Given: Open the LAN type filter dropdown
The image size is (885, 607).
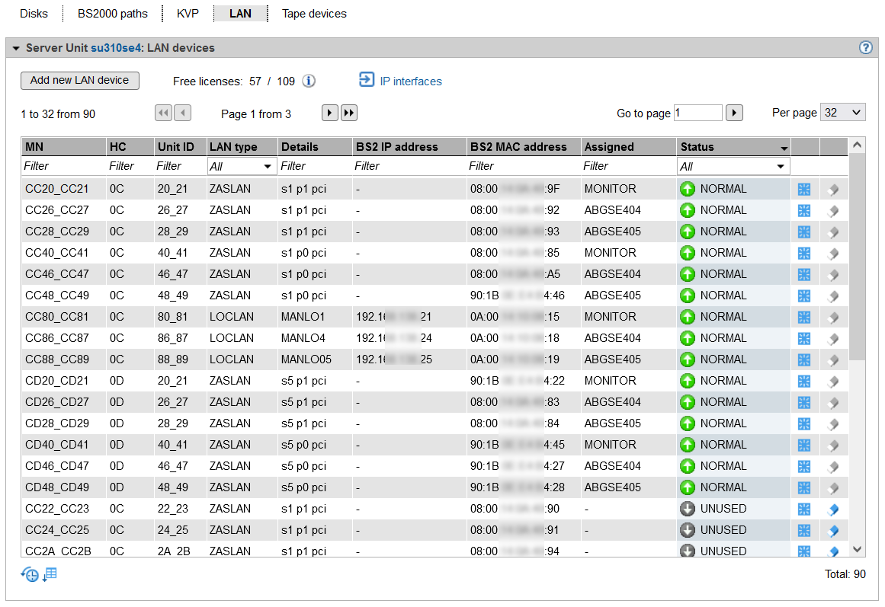Looking at the screenshot, I should tap(241, 166).
